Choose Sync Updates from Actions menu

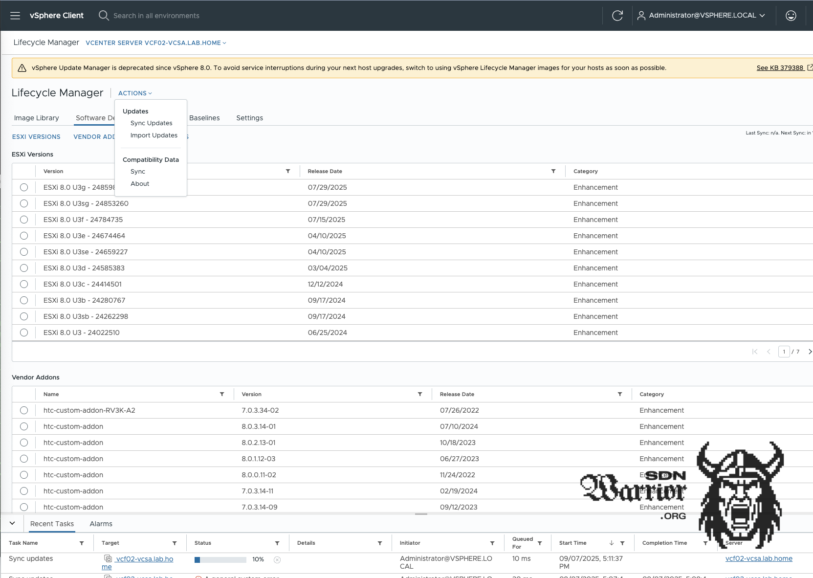pyautogui.click(x=151, y=123)
